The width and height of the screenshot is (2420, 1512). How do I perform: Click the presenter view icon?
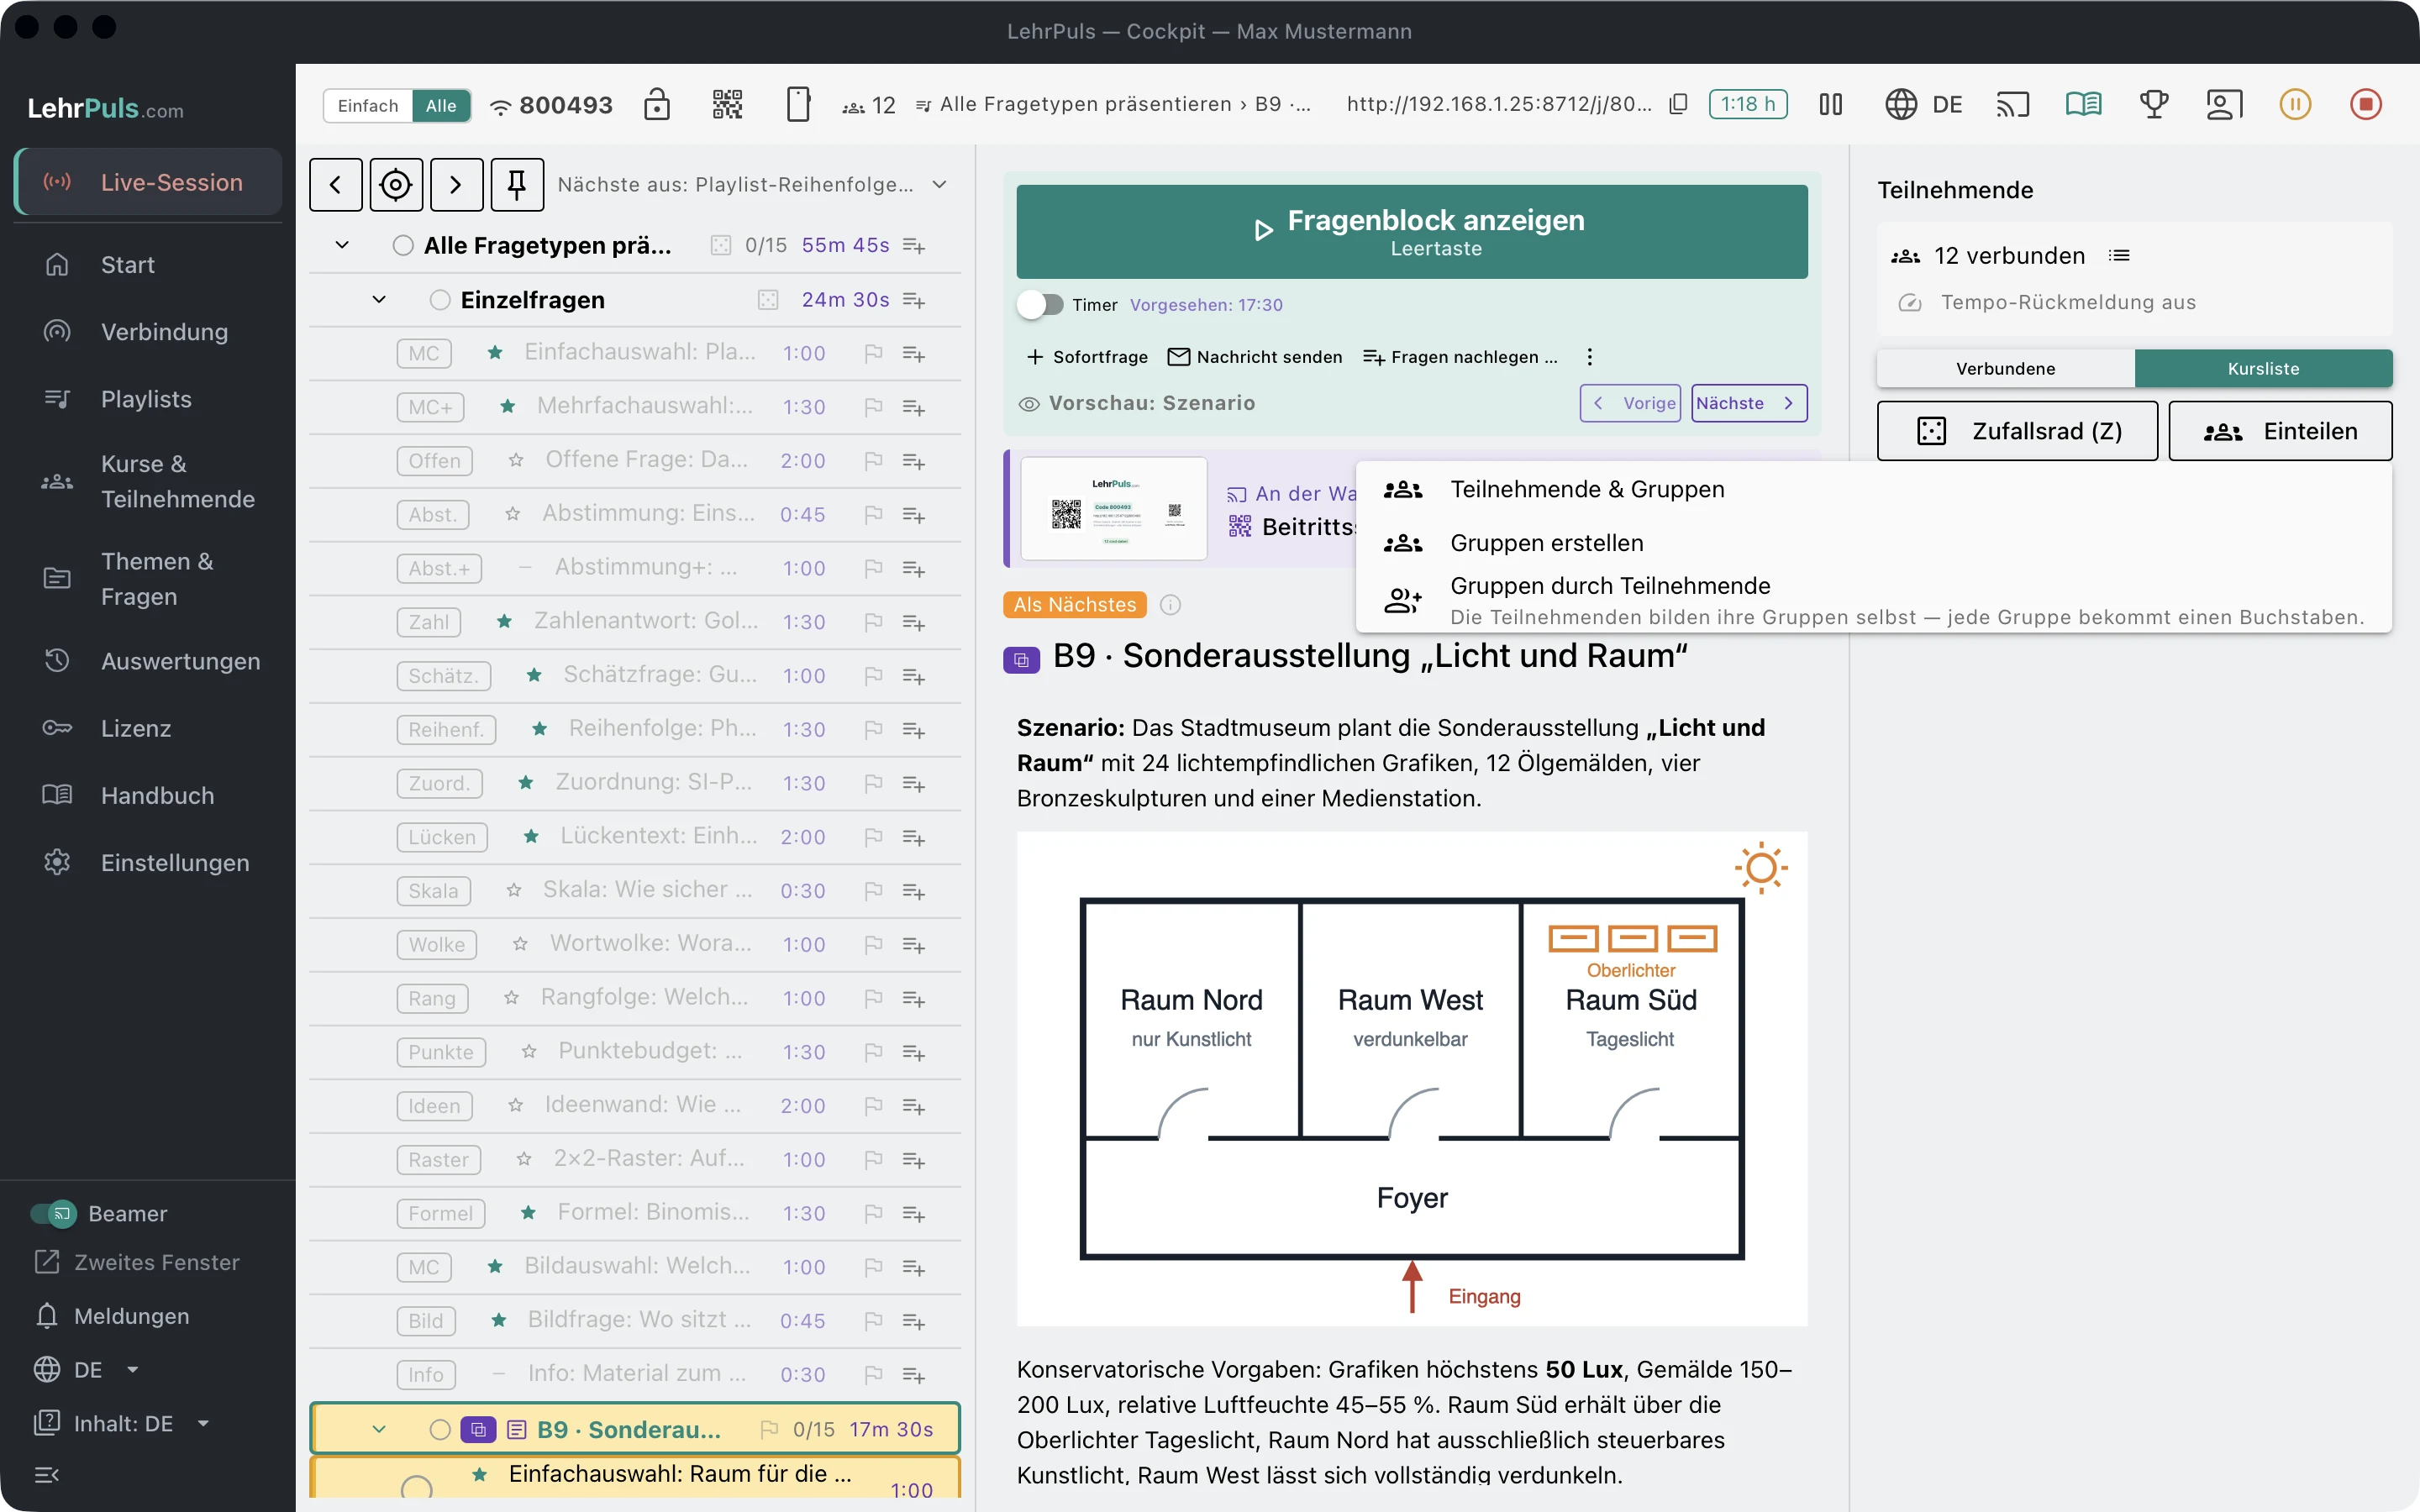click(2224, 104)
